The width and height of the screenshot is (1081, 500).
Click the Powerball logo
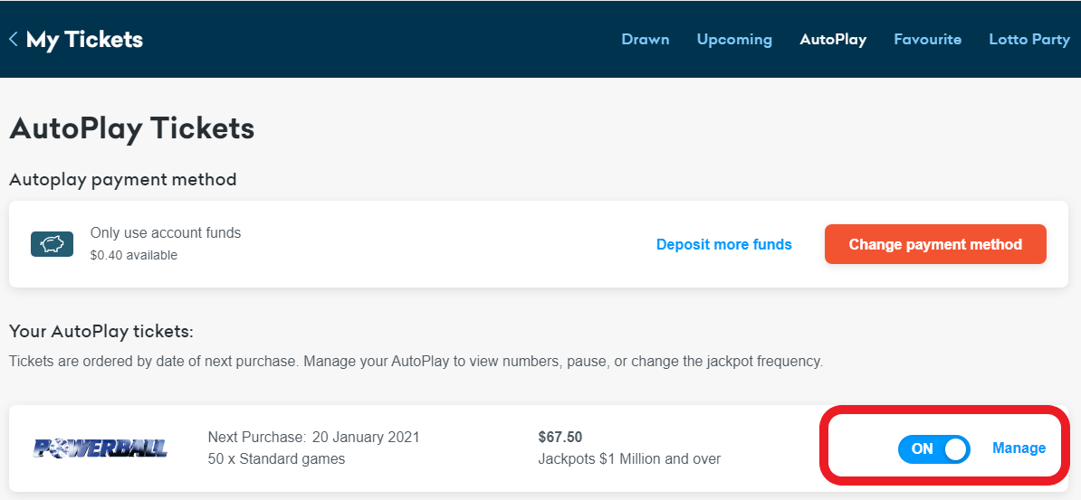click(x=100, y=448)
